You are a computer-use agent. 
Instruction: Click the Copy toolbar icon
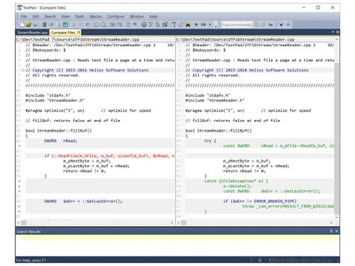tap(81, 25)
